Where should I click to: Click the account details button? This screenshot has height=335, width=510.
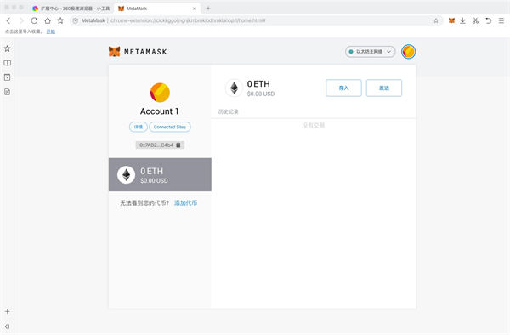(139, 127)
